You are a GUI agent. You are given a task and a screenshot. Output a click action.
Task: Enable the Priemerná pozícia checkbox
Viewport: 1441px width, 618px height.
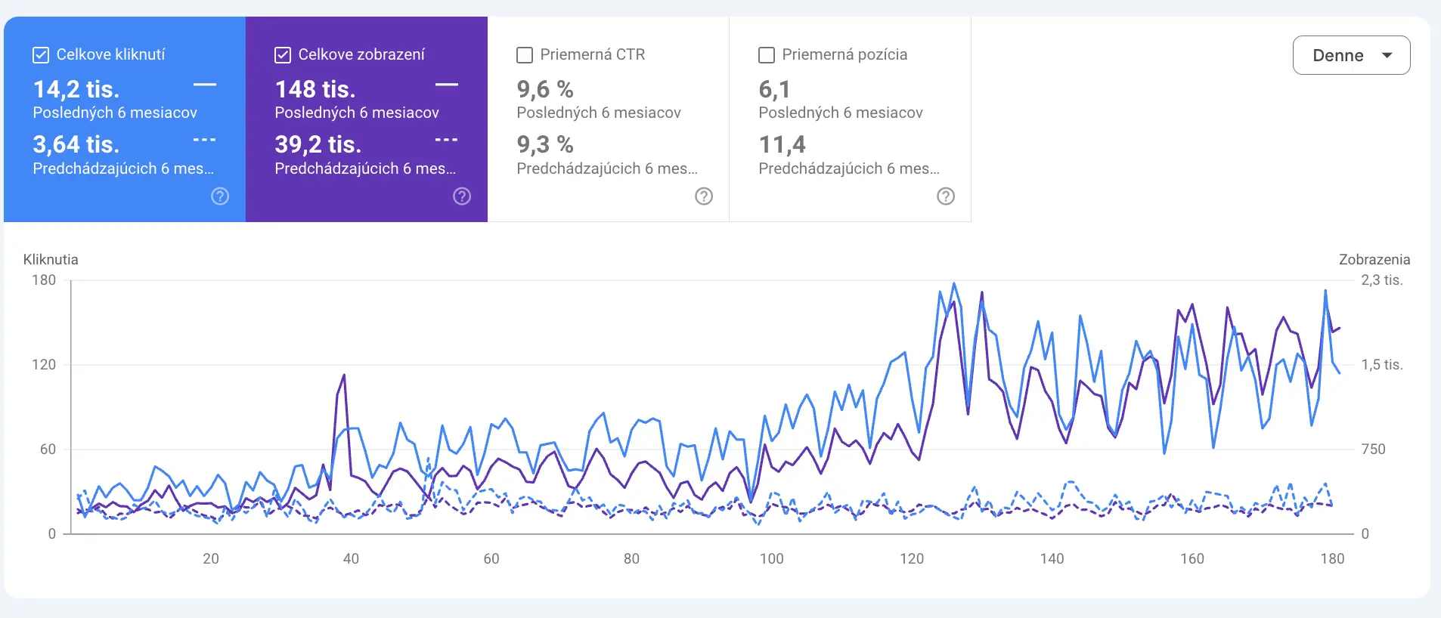coord(767,55)
